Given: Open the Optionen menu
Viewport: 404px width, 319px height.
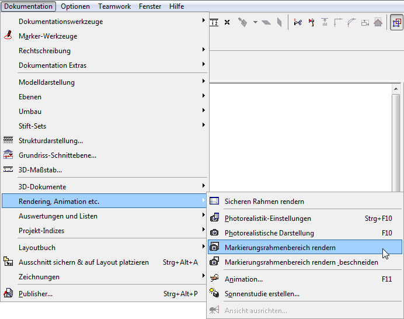Looking at the screenshot, I should coord(75,6).
